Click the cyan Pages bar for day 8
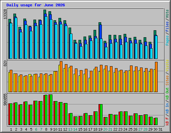The width and height of the screenshot is (171, 133). click(46, 38)
